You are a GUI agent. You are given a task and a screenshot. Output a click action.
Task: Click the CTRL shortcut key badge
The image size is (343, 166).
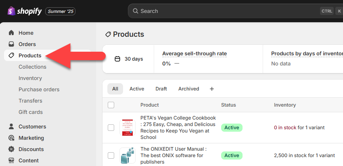pos(327,11)
